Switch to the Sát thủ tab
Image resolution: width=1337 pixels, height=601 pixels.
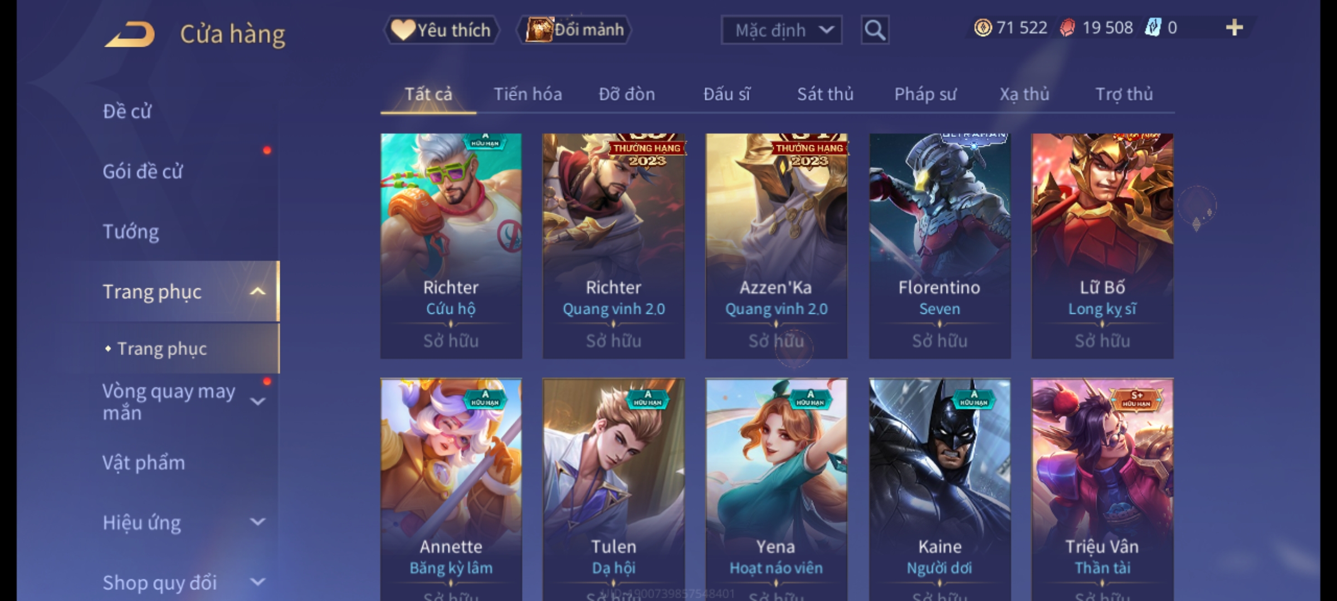[x=825, y=94]
